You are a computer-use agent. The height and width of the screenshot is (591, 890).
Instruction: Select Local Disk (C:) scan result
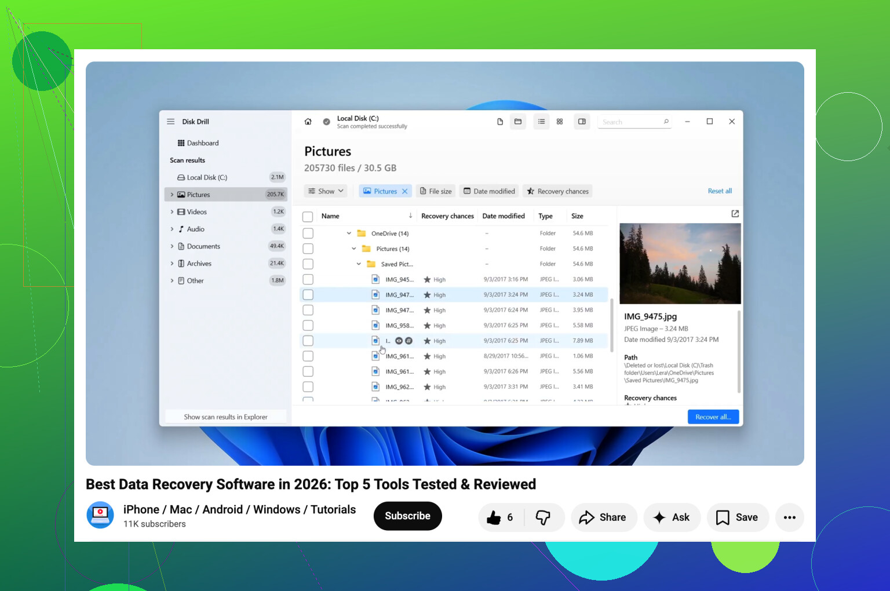point(226,177)
